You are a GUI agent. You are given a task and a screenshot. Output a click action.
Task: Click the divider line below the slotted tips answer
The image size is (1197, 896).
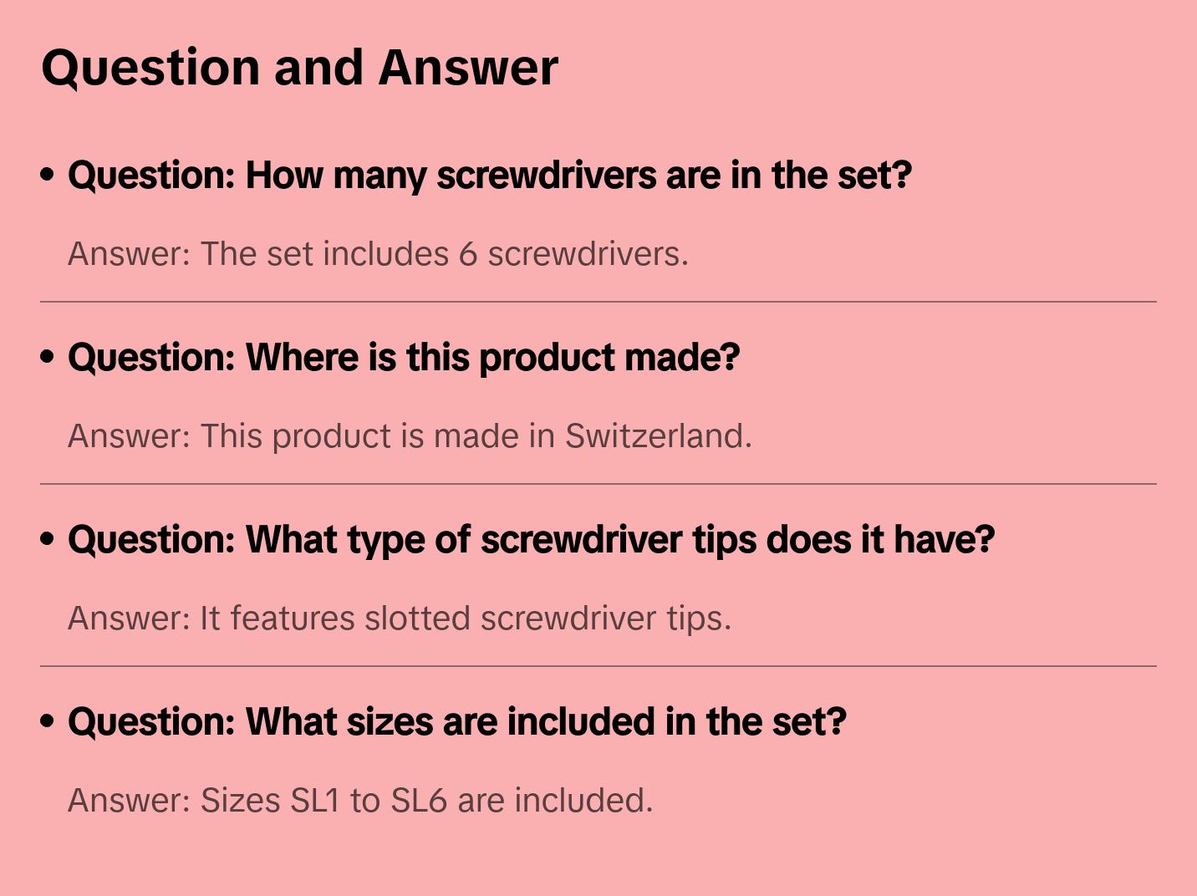tap(598, 666)
